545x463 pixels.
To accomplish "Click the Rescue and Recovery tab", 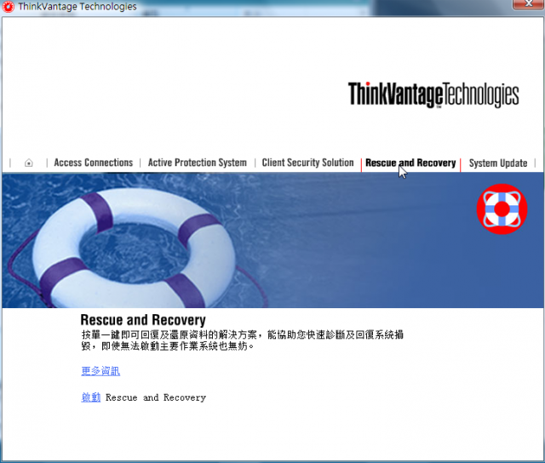I will coord(410,163).
